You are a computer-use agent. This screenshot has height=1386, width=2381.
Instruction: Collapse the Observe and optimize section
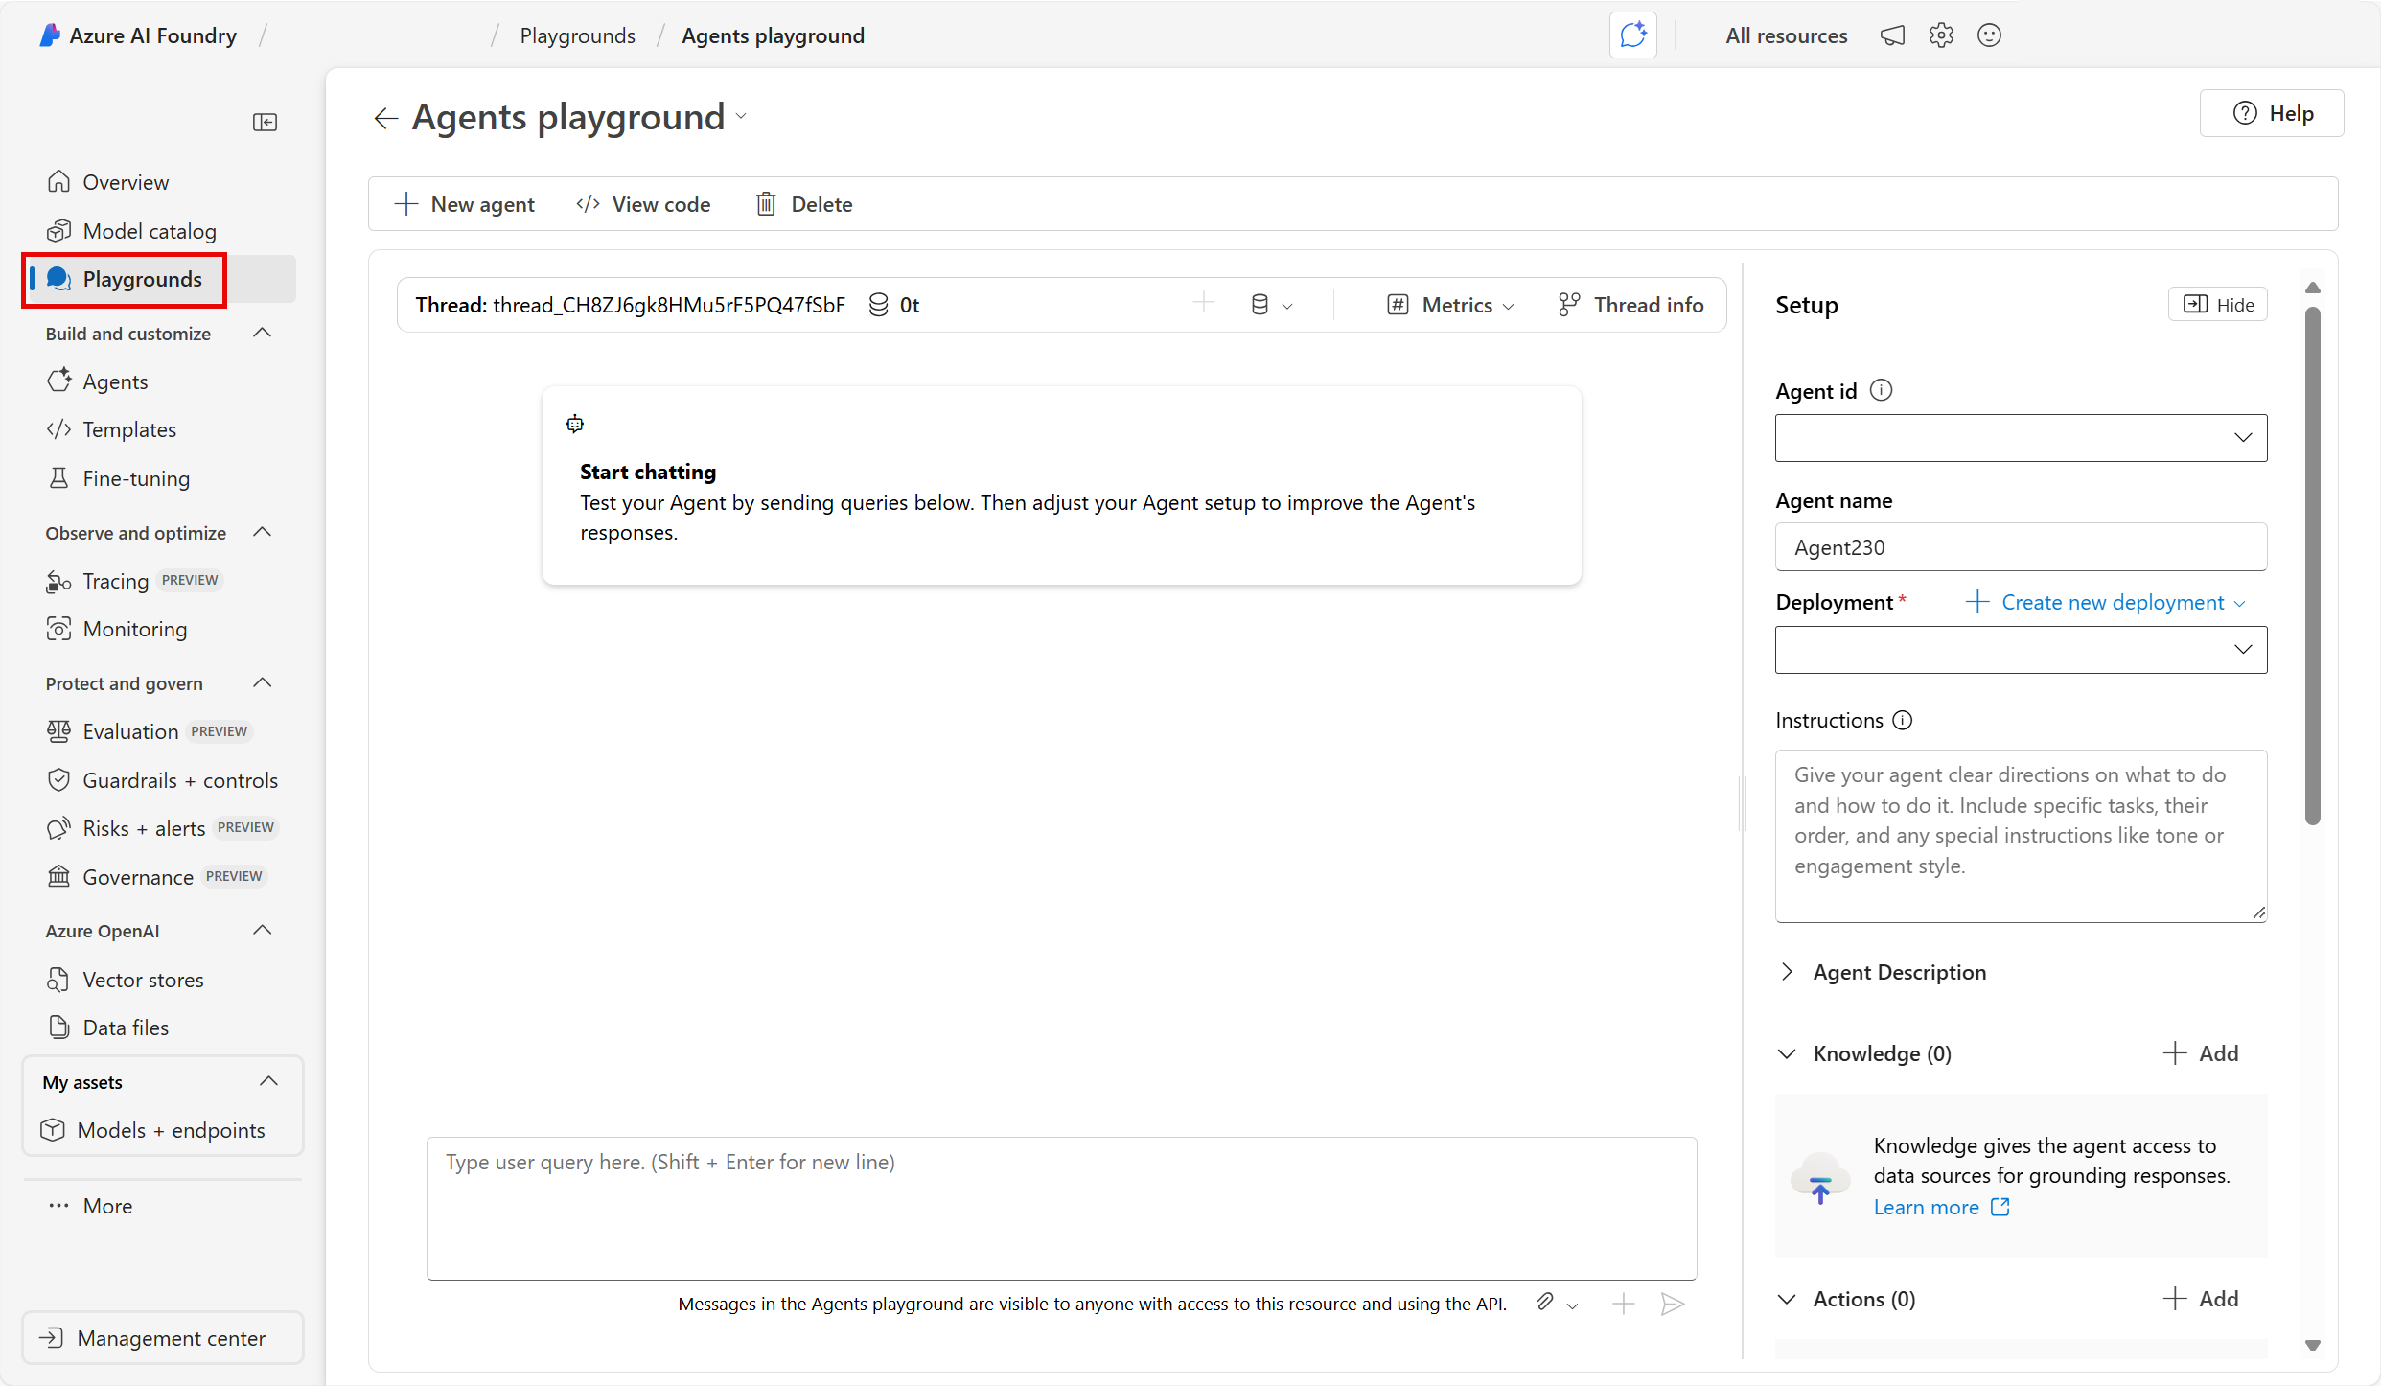[262, 532]
